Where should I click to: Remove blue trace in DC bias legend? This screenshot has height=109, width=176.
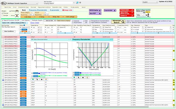32,73
